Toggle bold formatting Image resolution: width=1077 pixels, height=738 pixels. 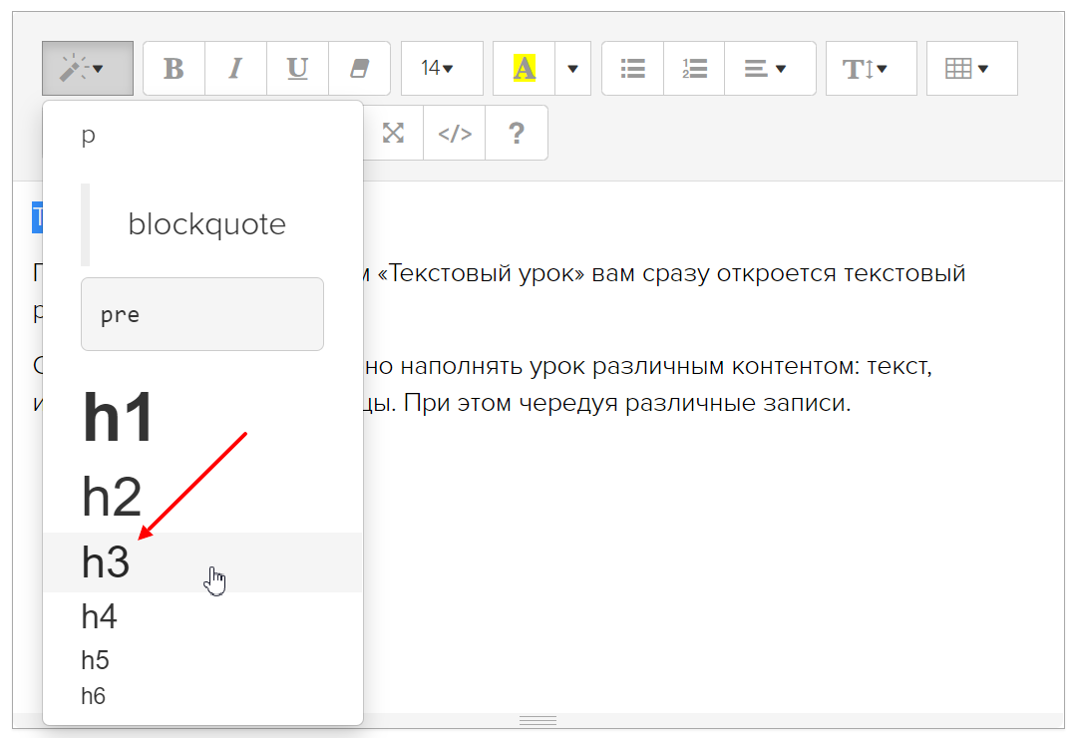(x=174, y=69)
